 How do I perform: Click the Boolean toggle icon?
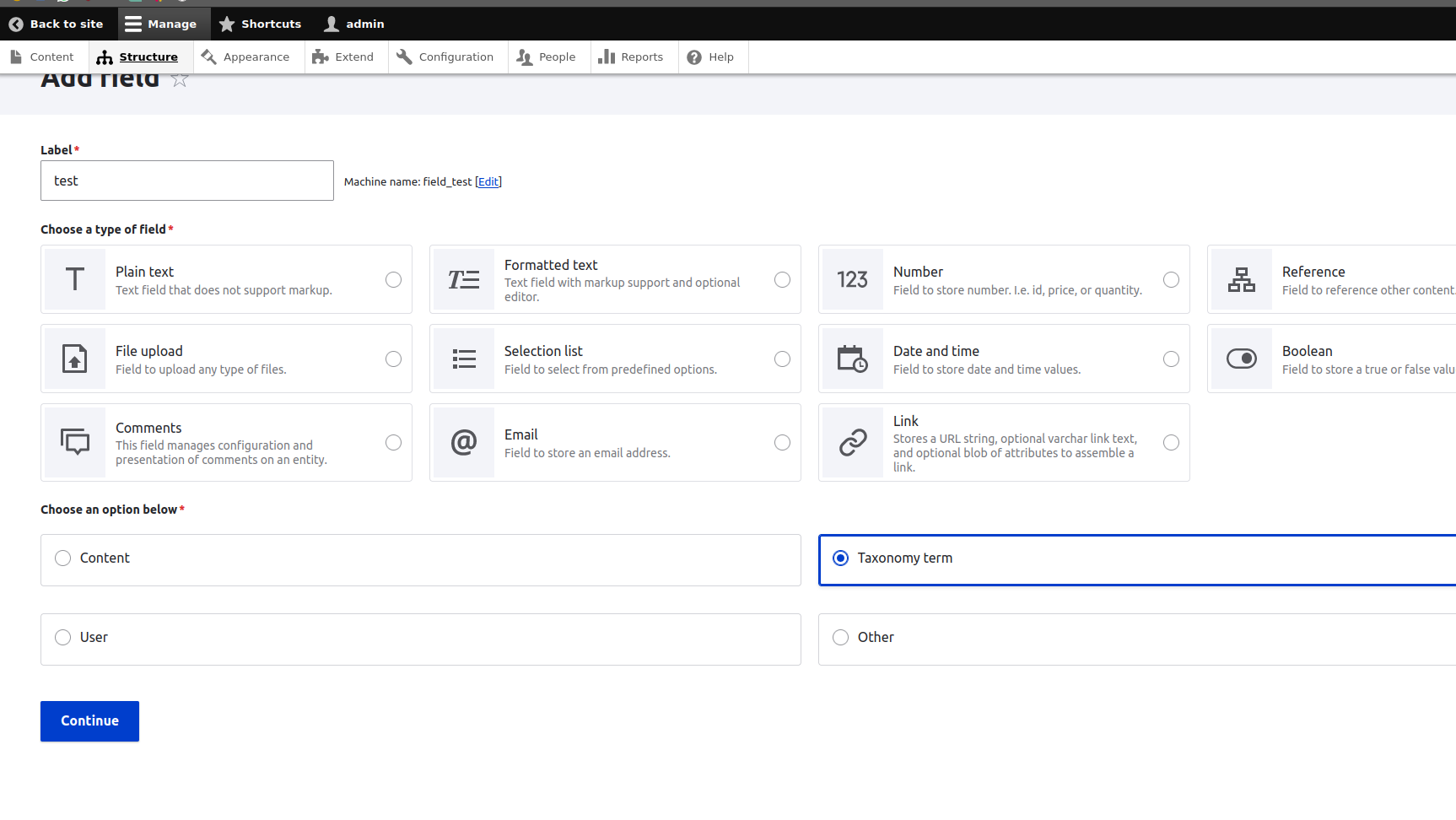[1241, 359]
